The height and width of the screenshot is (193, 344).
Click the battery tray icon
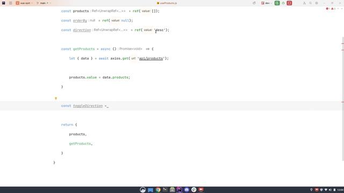point(334,190)
